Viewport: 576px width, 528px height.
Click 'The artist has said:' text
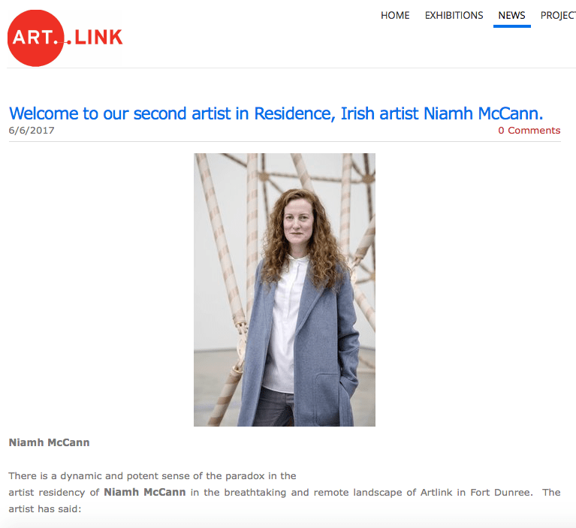click(285, 500)
